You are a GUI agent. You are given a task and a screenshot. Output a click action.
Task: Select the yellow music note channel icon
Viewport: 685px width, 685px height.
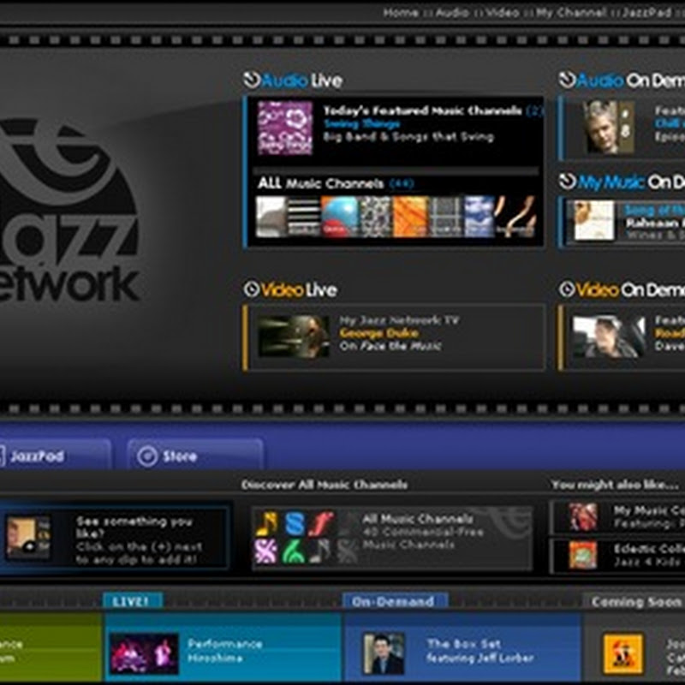pyautogui.click(x=266, y=524)
